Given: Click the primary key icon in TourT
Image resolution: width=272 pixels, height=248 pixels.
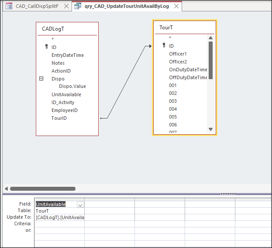Looking at the screenshot, I should (164, 45).
